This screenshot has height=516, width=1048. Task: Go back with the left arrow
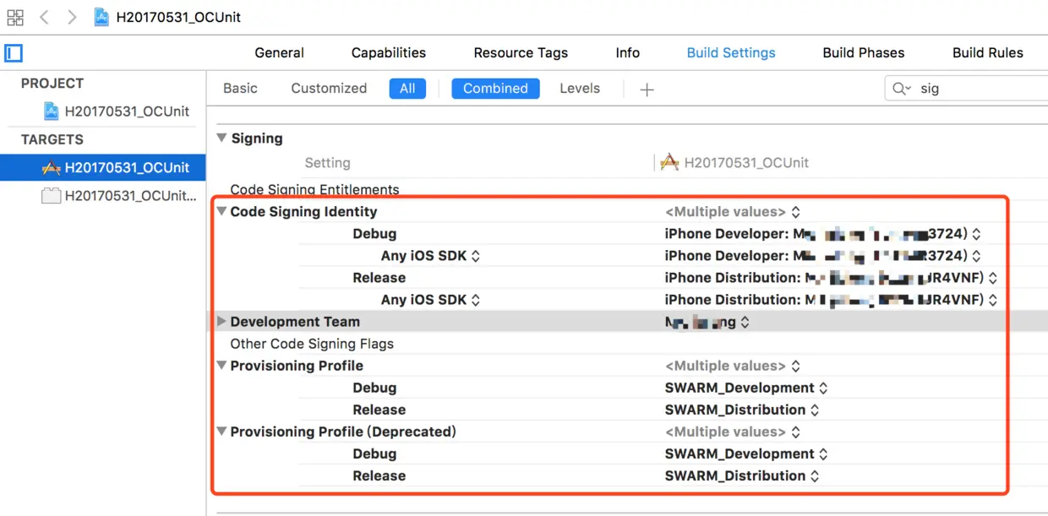click(x=45, y=17)
